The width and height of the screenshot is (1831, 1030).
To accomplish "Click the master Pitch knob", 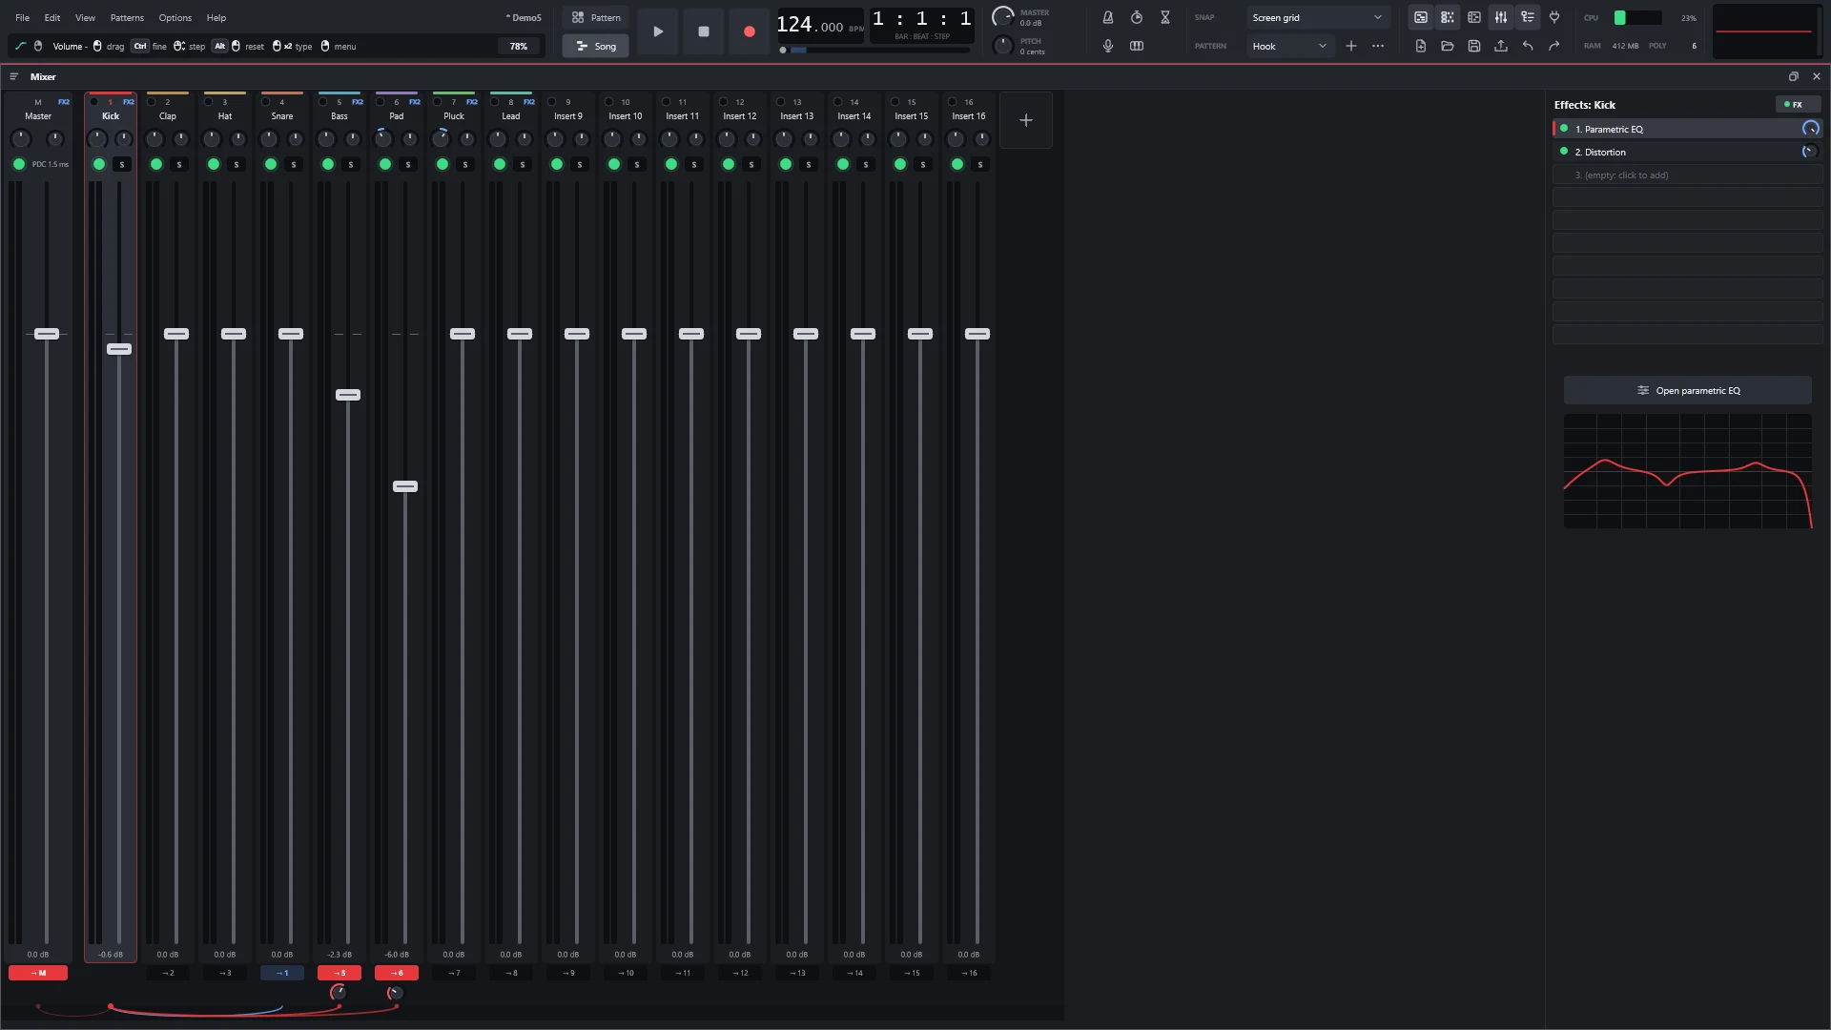I will tap(1003, 46).
